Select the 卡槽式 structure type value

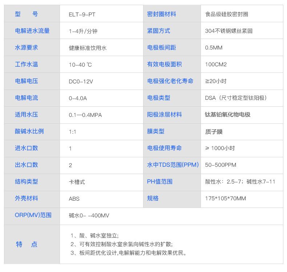77,182
